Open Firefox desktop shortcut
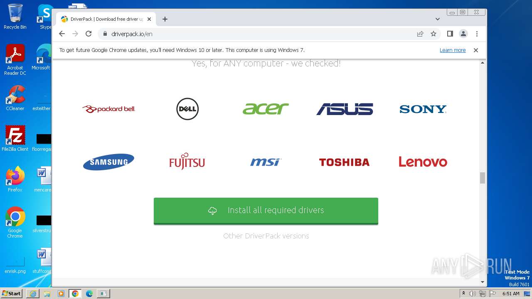The width and height of the screenshot is (532, 299). coord(15,179)
